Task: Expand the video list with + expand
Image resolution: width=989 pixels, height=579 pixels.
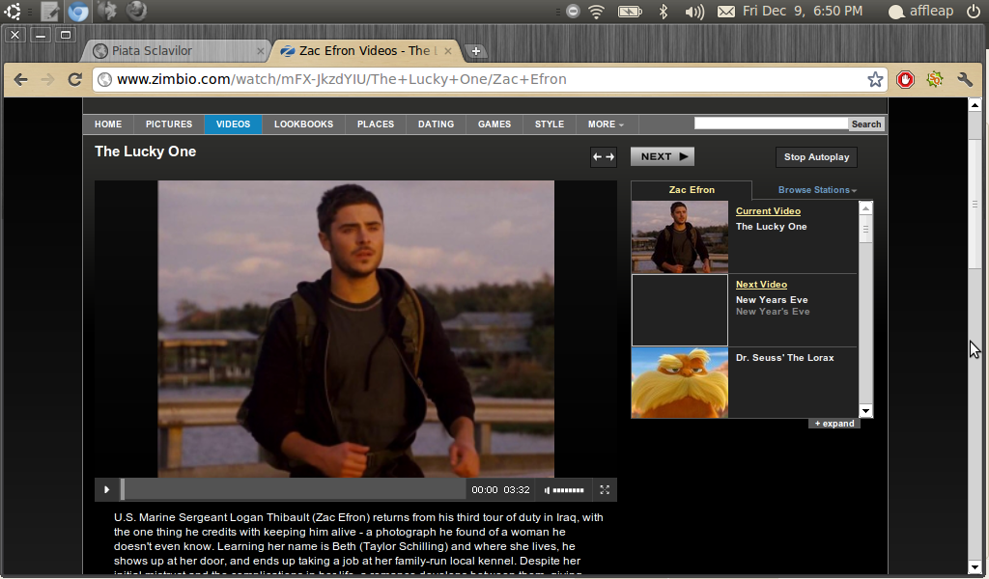Action: [834, 424]
